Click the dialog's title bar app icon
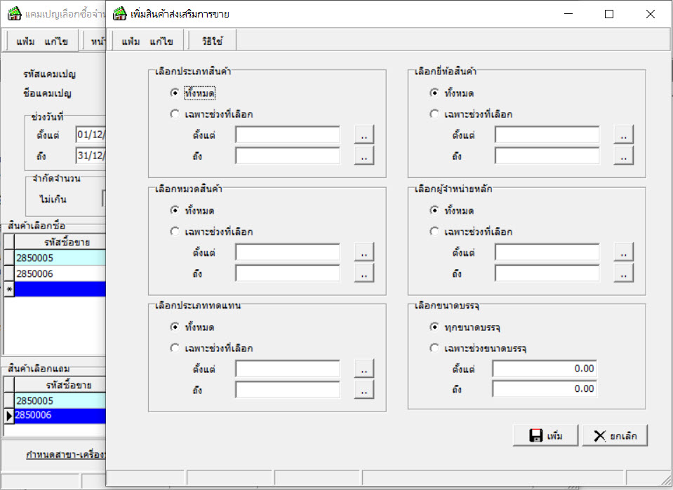673x490 pixels. click(x=120, y=14)
